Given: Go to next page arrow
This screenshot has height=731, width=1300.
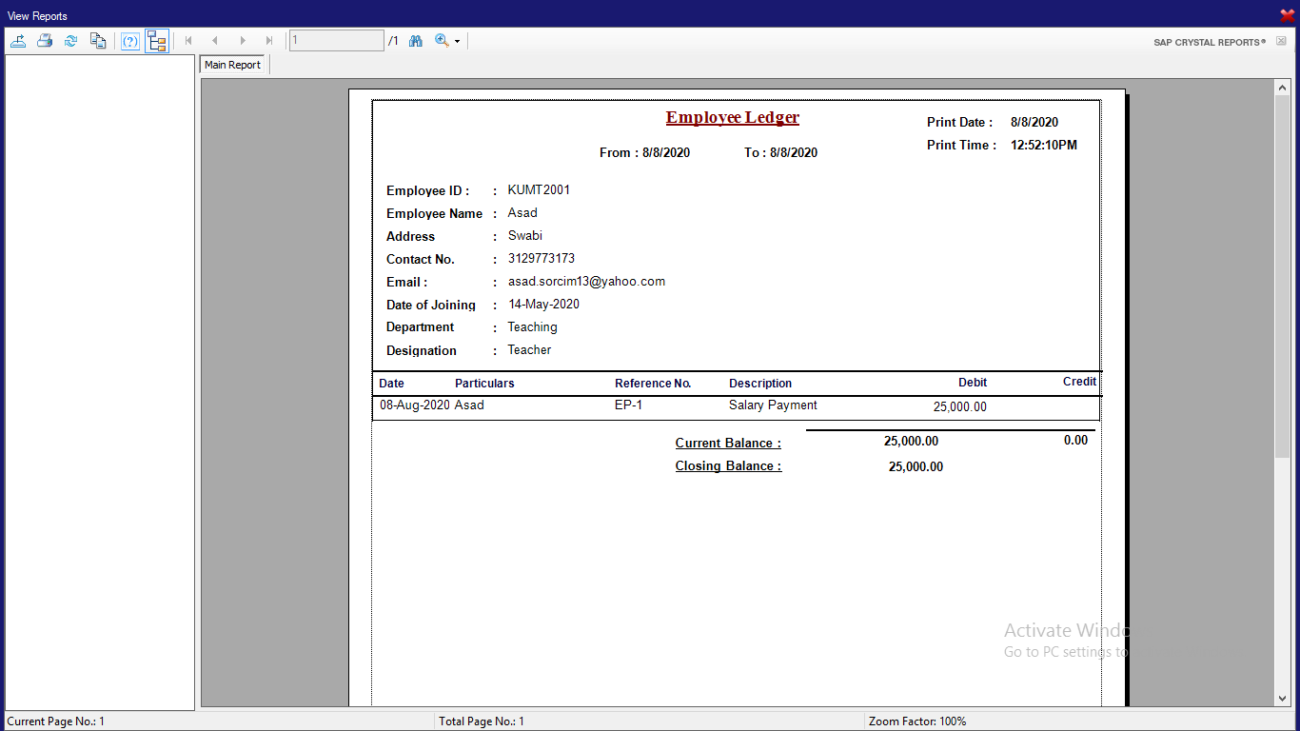Looking at the screenshot, I should click(x=243, y=41).
